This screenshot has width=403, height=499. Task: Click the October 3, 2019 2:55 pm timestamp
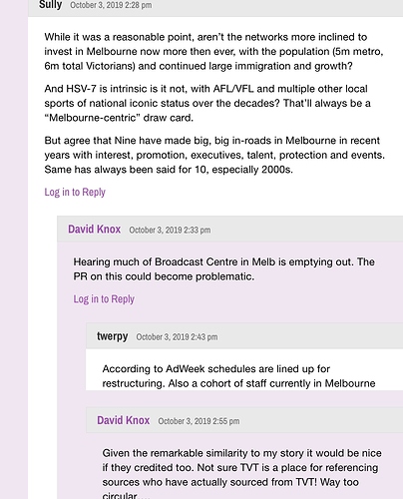point(199,421)
